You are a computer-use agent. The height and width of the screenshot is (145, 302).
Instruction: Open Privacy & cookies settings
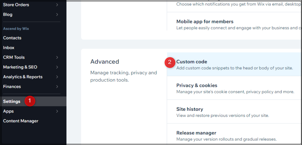[x=197, y=85]
